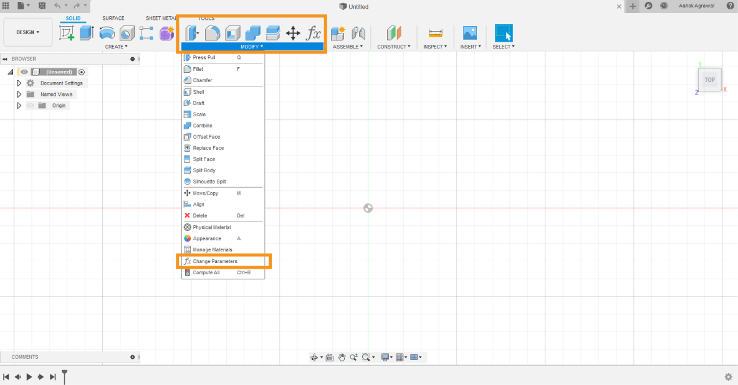Switch to the SHEET METAL tab
The width and height of the screenshot is (738, 385).
click(161, 18)
